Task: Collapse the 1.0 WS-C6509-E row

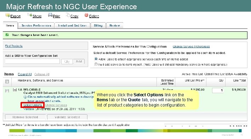Action: [15, 90]
